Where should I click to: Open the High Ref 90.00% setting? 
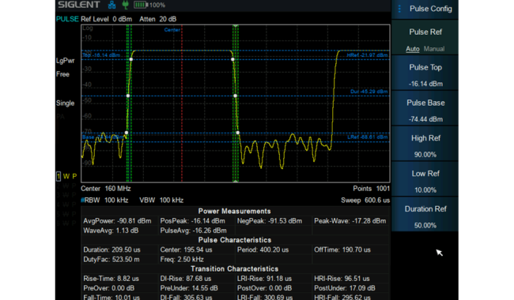[x=425, y=146]
